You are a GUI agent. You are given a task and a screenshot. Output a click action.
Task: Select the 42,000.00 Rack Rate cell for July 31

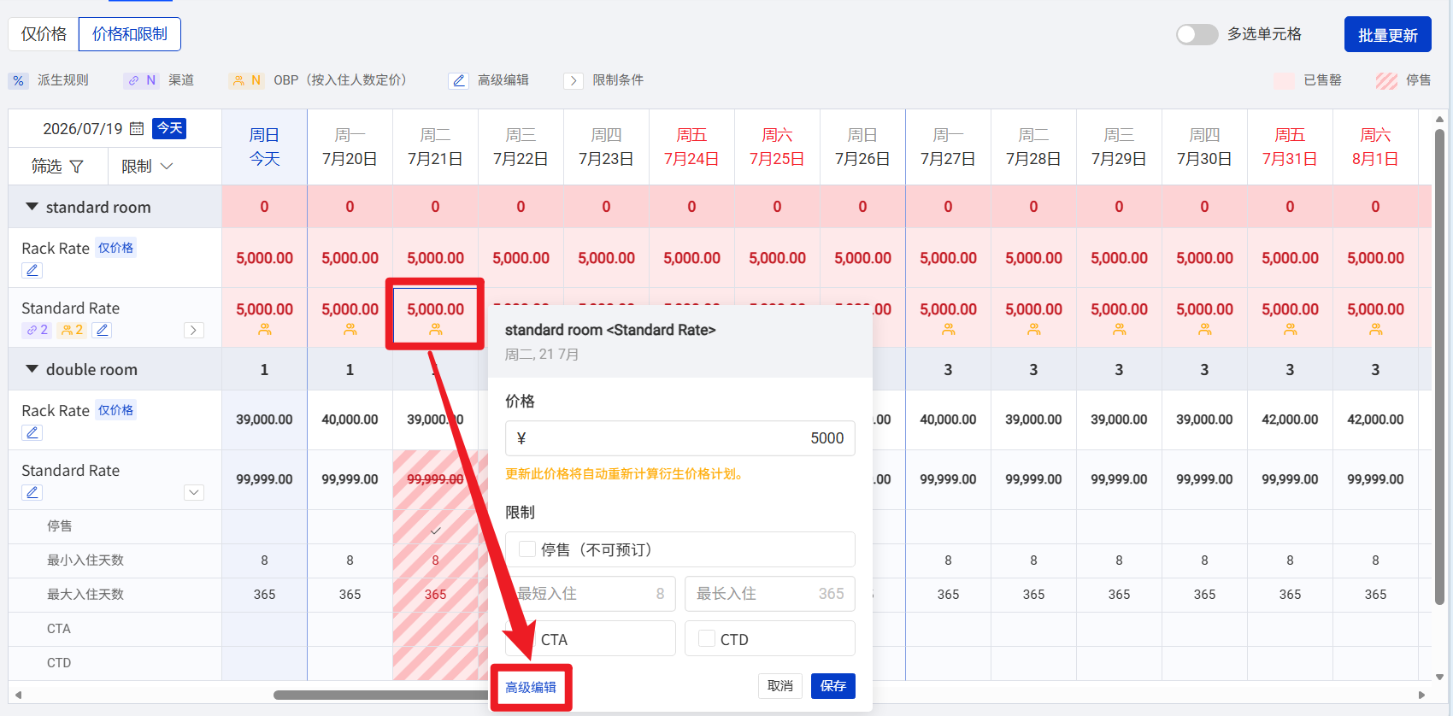point(1290,420)
